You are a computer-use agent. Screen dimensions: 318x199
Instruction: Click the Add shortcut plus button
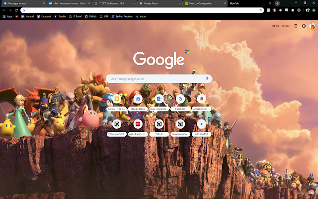201,124
